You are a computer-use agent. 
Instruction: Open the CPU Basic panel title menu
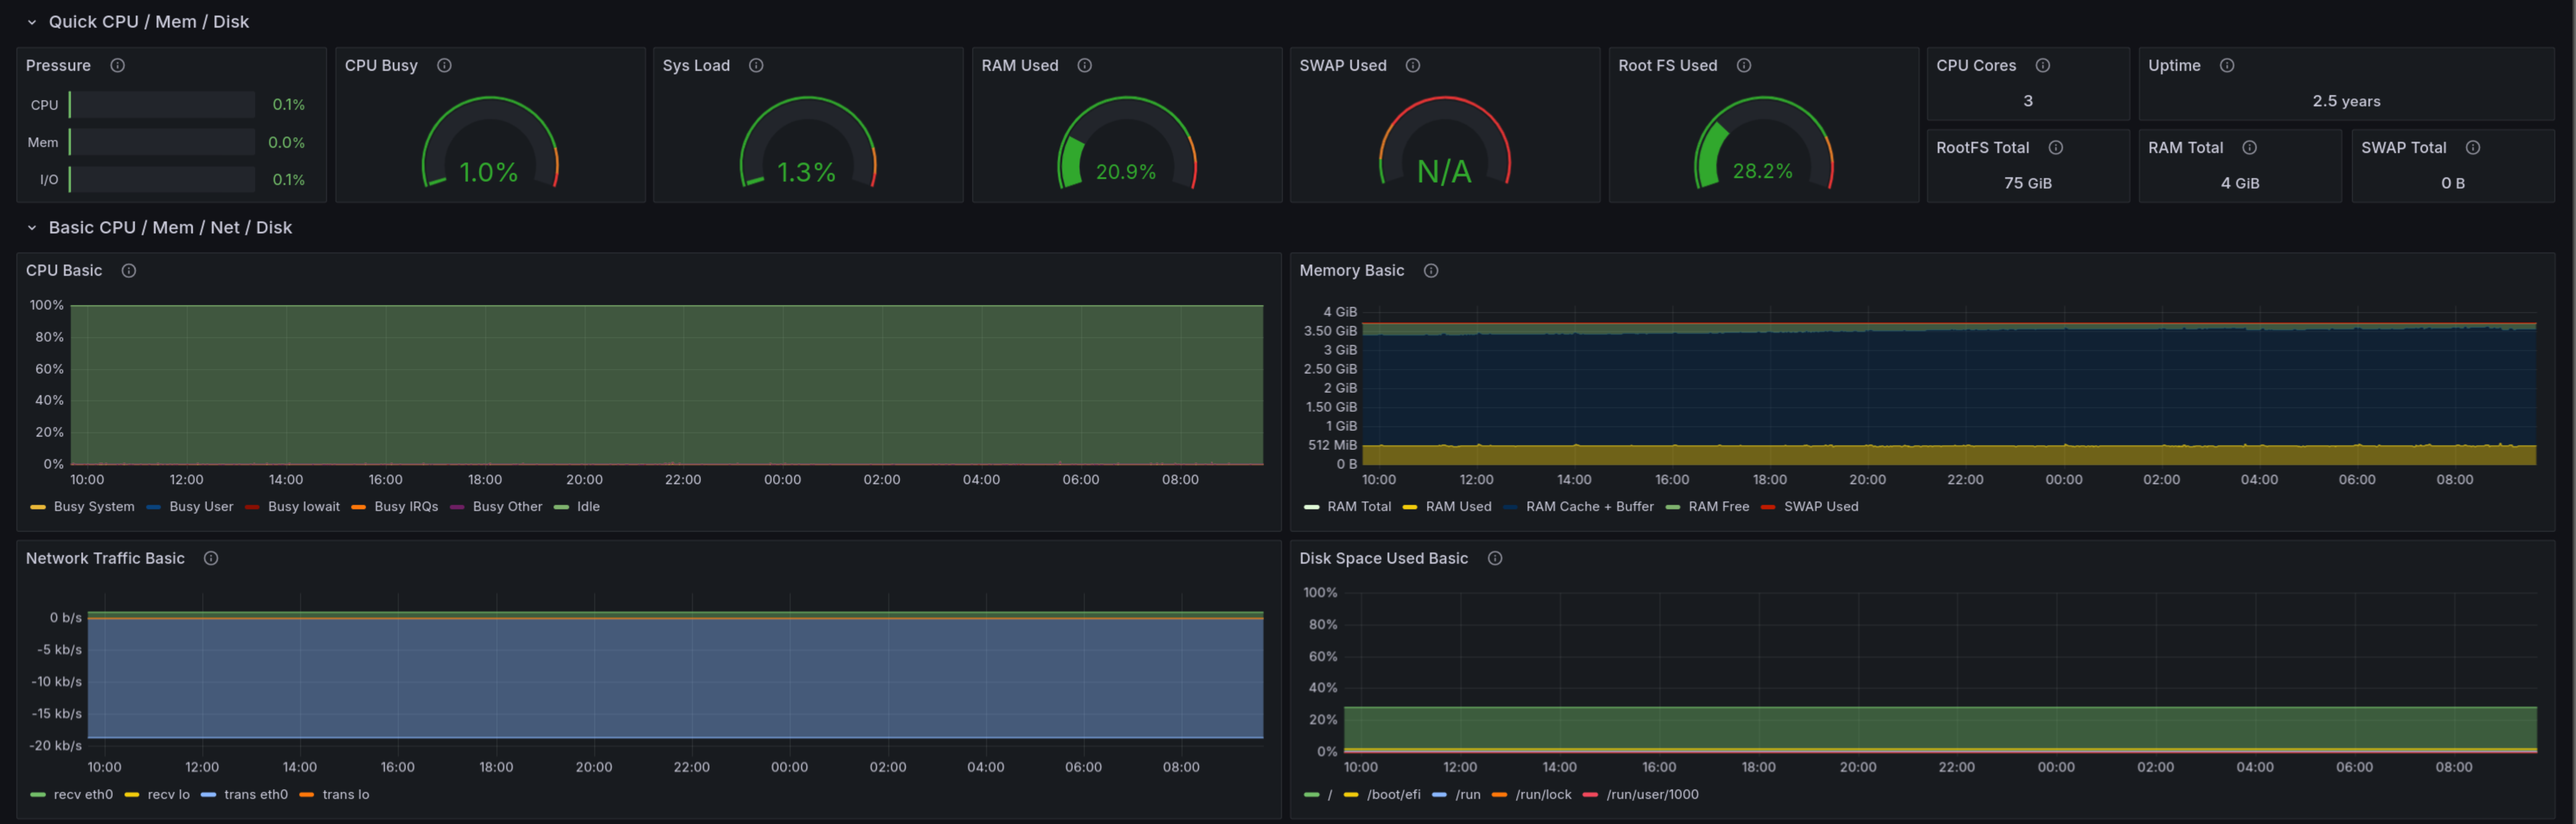64,270
